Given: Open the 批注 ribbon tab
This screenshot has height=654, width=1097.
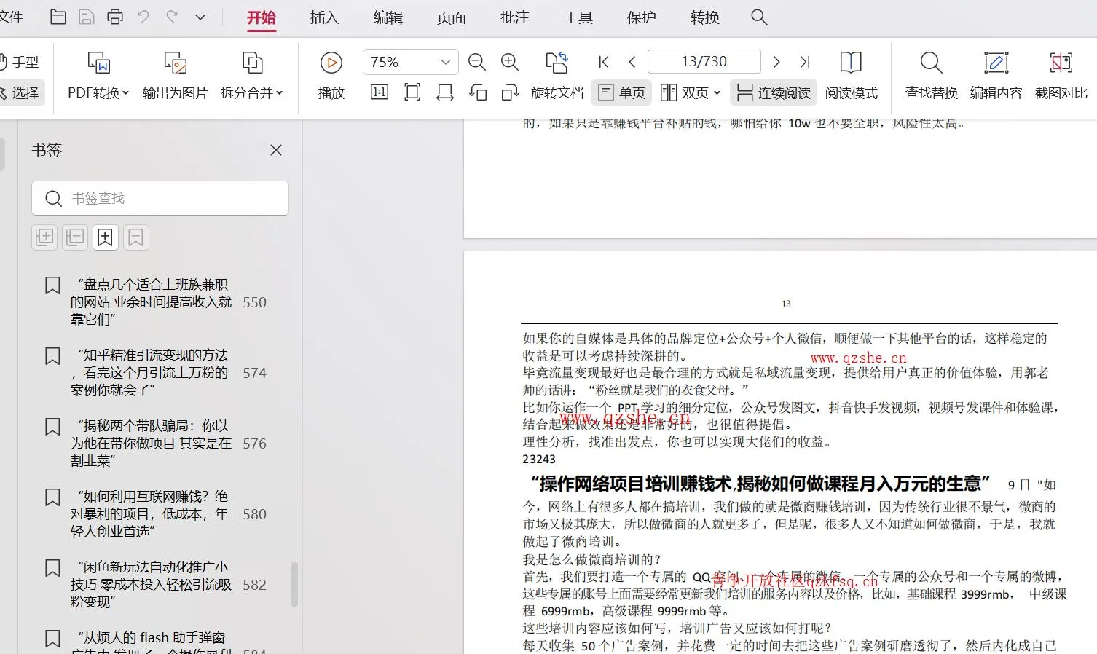Looking at the screenshot, I should click(515, 17).
